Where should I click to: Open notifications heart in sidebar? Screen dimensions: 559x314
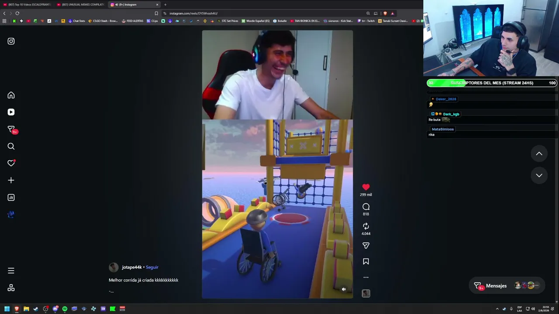point(11,163)
